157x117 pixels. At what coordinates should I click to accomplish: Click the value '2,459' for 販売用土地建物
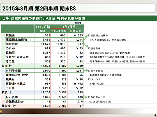coord(46,40)
